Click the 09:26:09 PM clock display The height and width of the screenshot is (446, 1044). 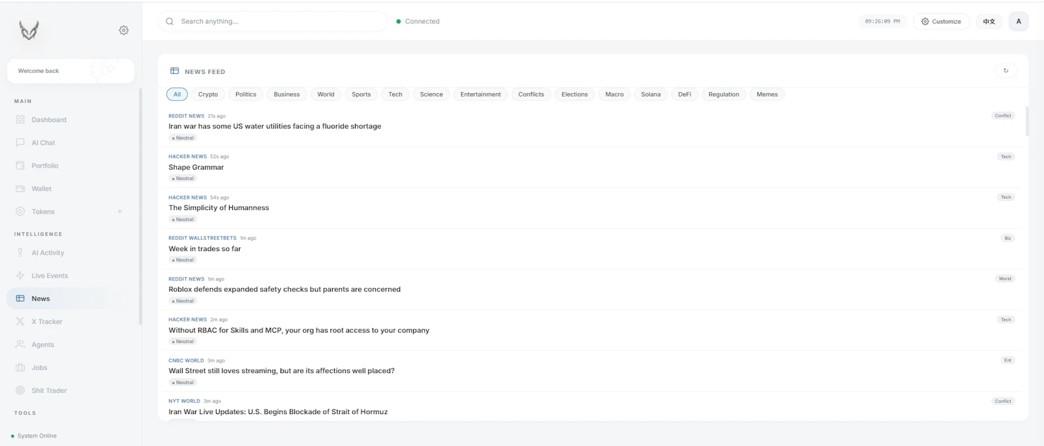(x=882, y=22)
